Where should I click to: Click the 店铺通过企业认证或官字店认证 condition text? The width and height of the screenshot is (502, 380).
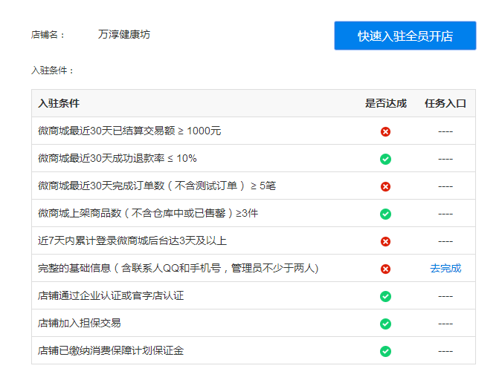[x=111, y=295]
